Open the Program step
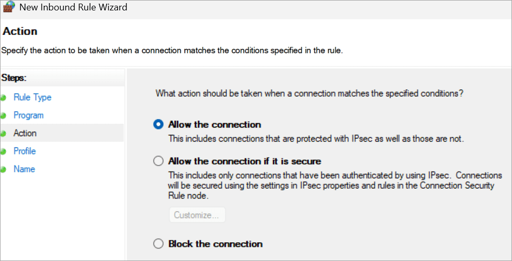Image resolution: width=512 pixels, height=261 pixels. click(29, 115)
